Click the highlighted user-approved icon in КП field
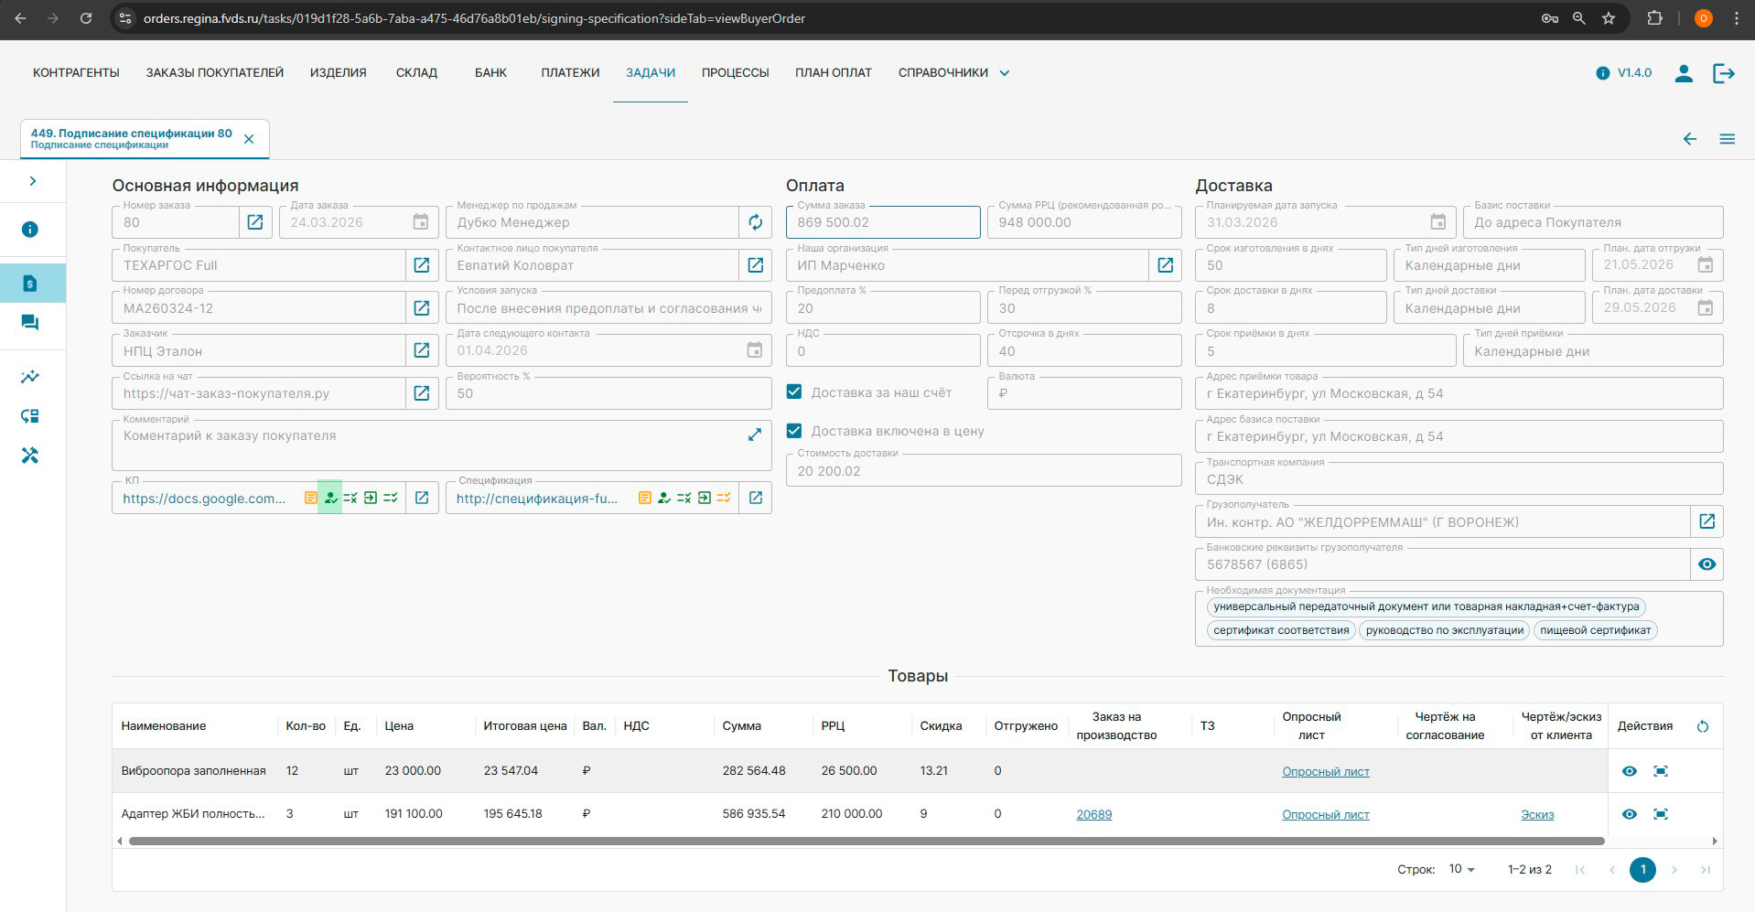The height and width of the screenshot is (912, 1755). point(330,498)
